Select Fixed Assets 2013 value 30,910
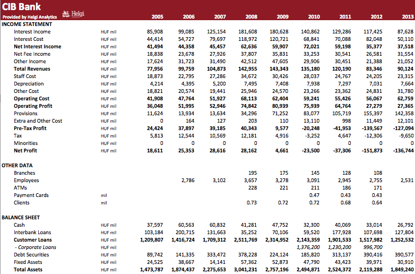415x274 pixels. [405, 262]
